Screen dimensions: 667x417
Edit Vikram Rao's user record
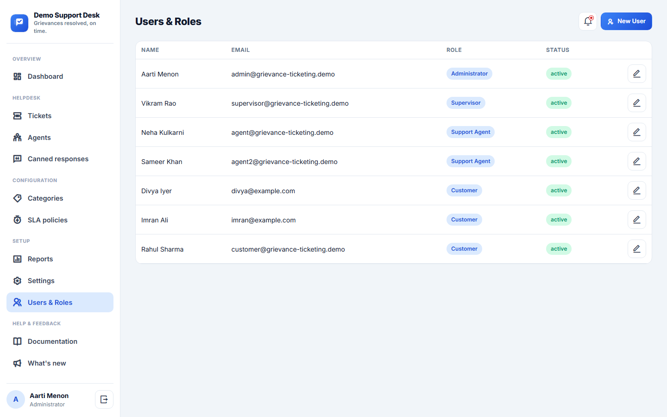[637, 103]
